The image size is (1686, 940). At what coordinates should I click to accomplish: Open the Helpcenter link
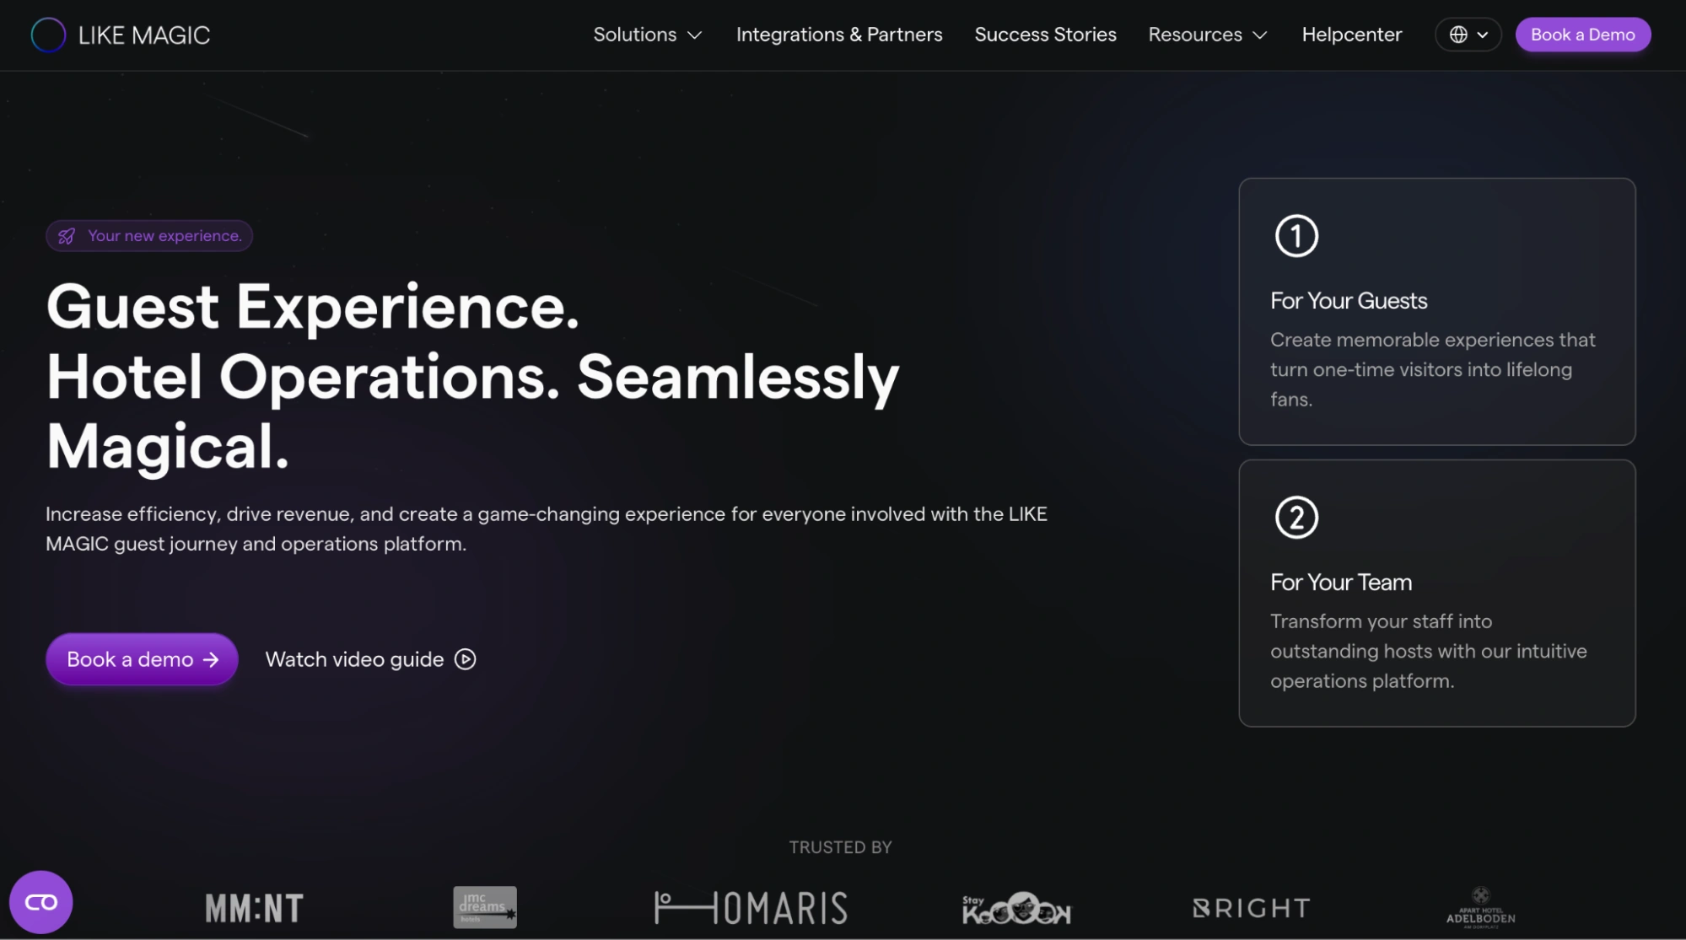click(1351, 35)
